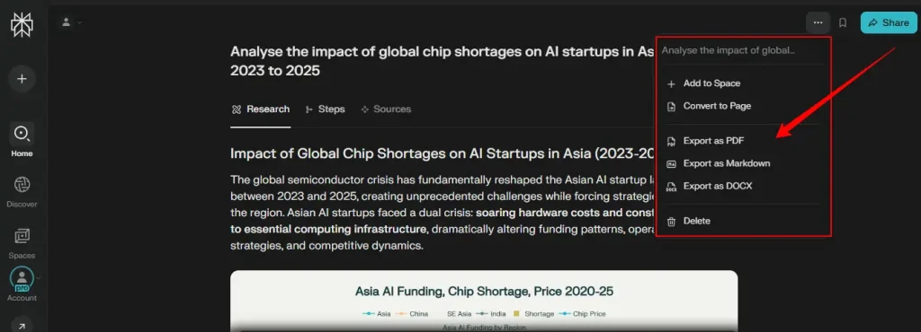Start a new thread with plus button
Viewport: 921px width, 332px height.
[x=22, y=78]
